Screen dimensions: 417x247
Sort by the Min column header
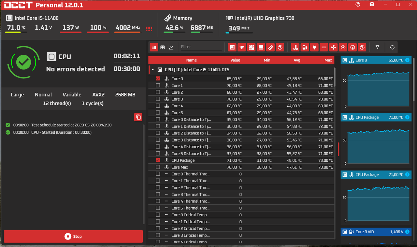point(267,60)
